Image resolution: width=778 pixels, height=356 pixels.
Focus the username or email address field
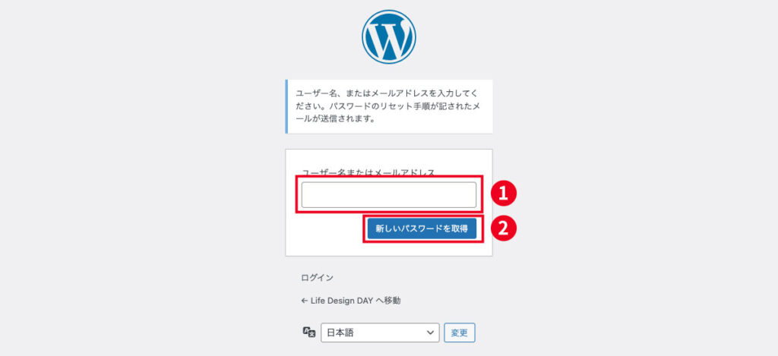(388, 194)
